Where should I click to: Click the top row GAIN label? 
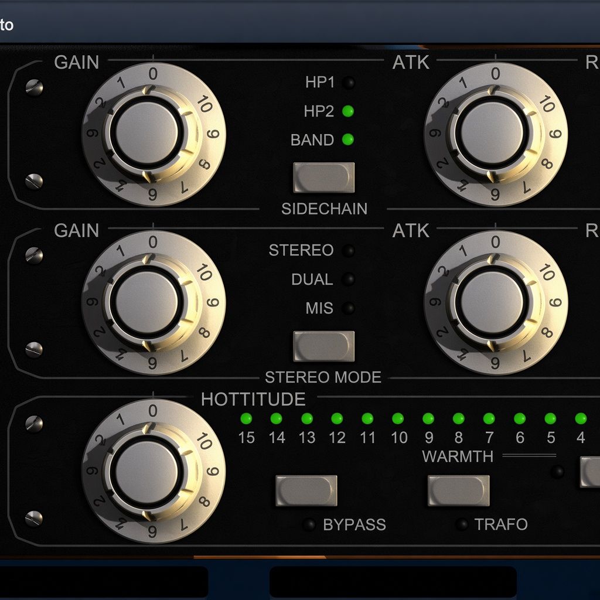point(77,62)
